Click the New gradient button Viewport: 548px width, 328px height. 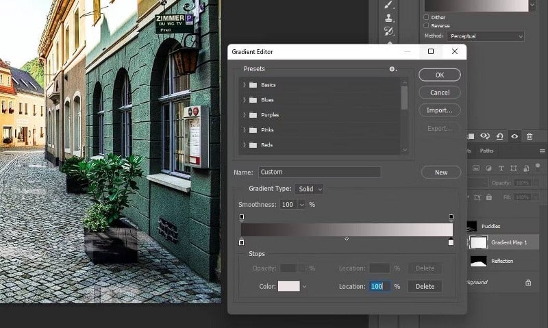click(441, 173)
